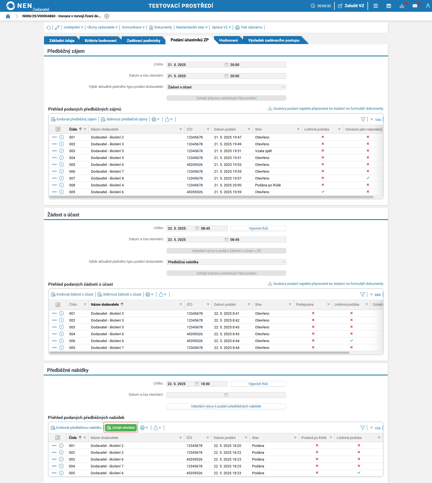Click the refresh icon in record toolbar
432x483 pixels.
pyautogui.click(x=48, y=27)
